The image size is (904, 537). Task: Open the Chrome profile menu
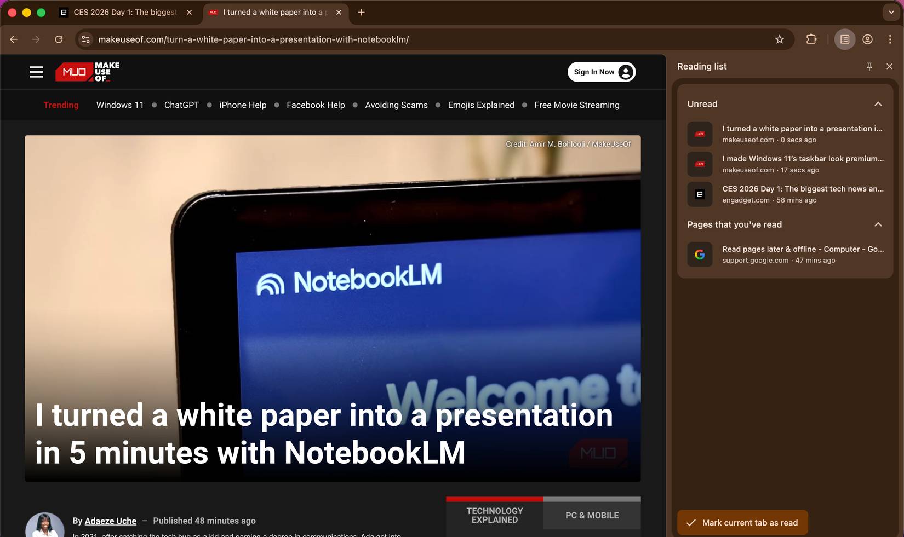[x=867, y=39]
